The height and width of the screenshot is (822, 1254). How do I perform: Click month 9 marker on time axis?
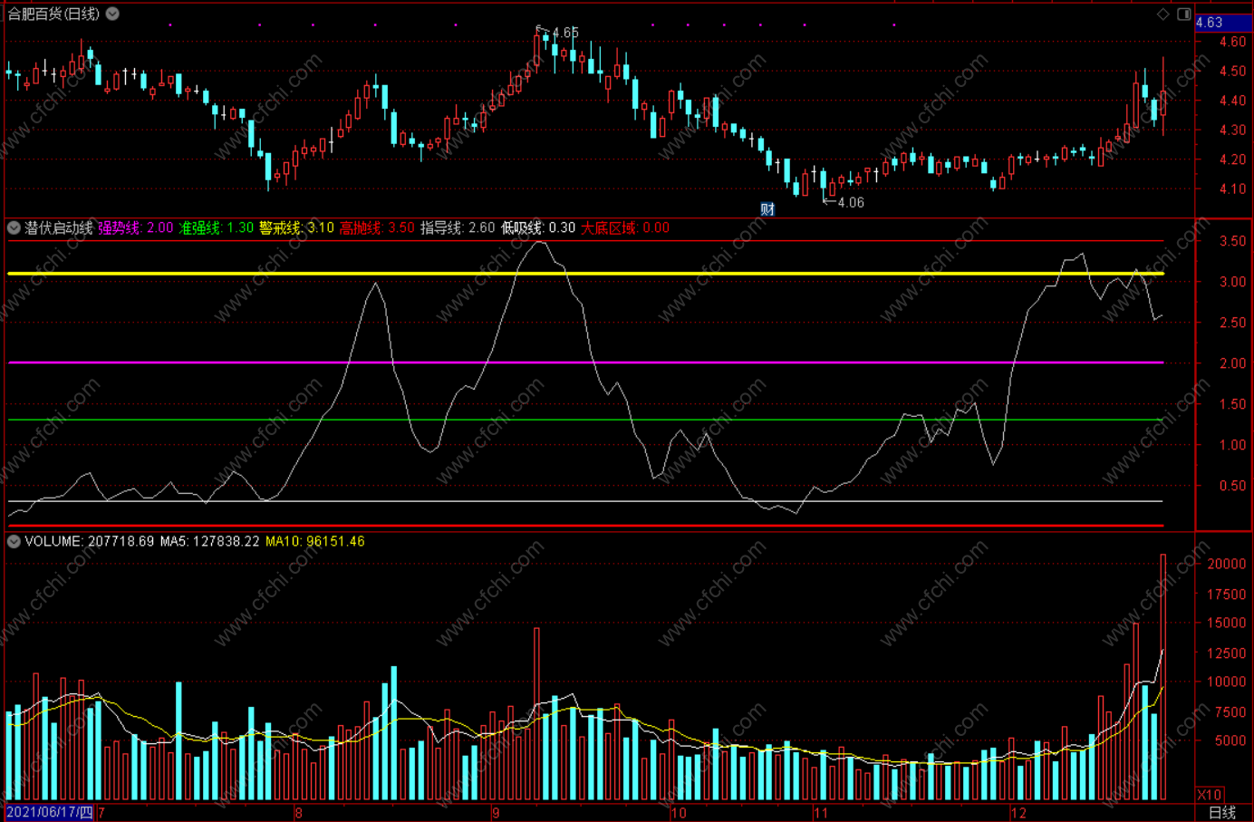click(x=496, y=813)
